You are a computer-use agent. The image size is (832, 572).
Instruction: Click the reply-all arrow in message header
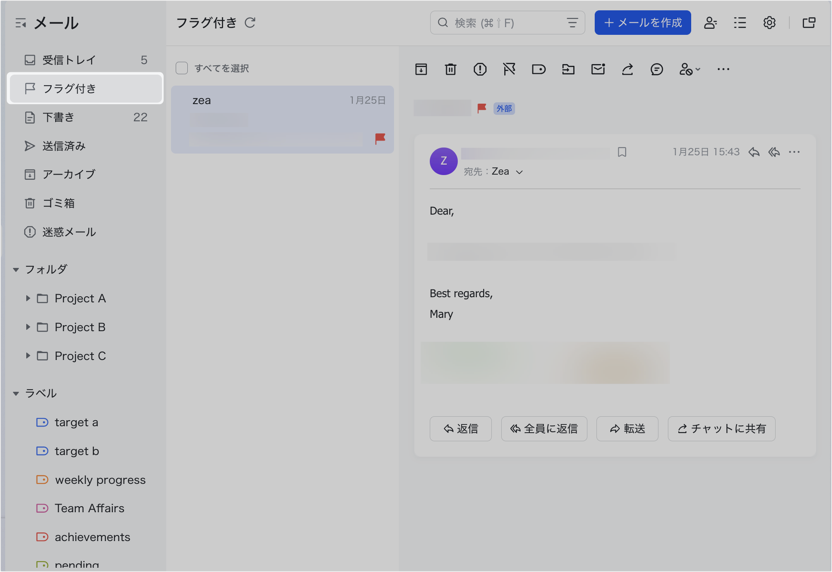point(774,152)
